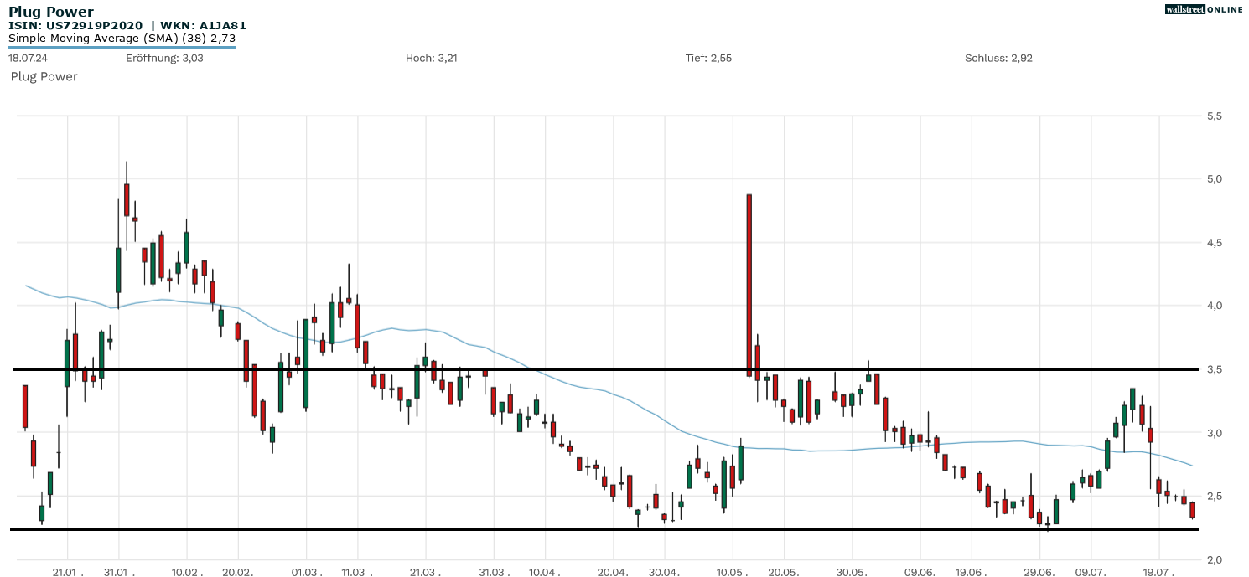This screenshot has width=1249, height=577.
Task: Click the 3,0 price axis label
Action: point(1214,433)
